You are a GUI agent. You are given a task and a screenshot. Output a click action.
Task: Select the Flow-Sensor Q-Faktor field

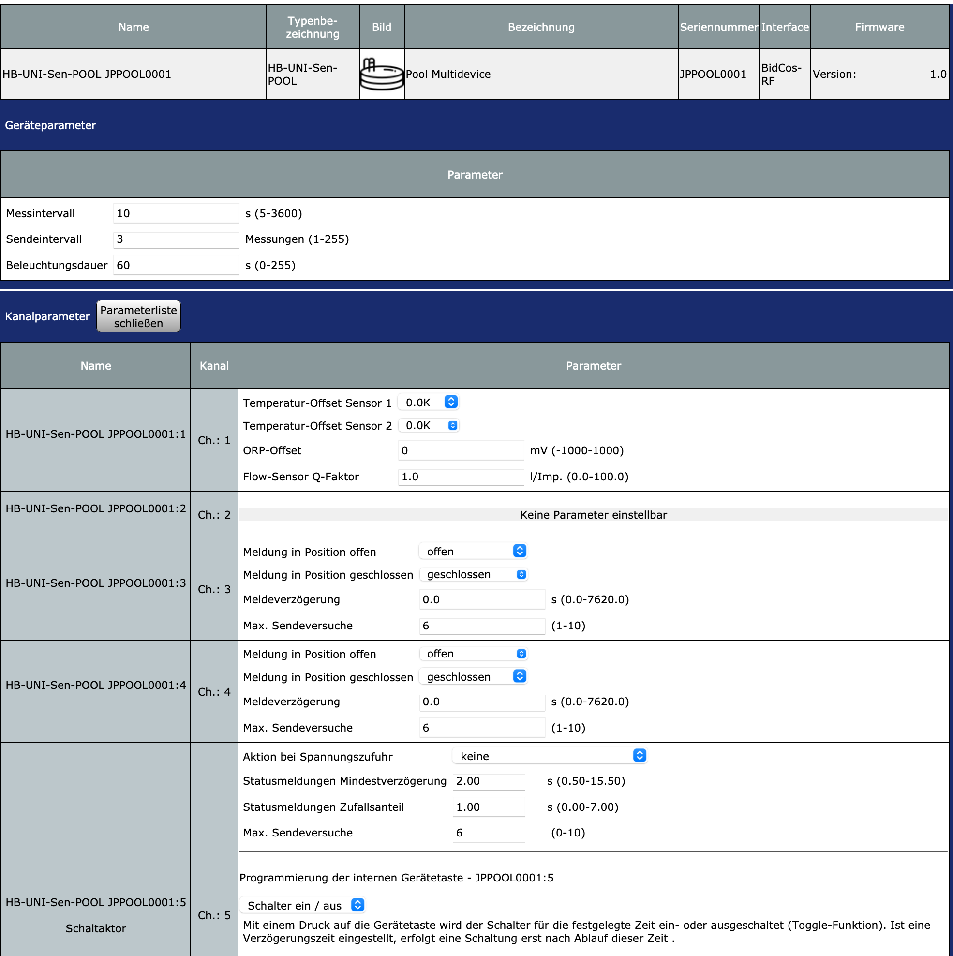coord(460,477)
